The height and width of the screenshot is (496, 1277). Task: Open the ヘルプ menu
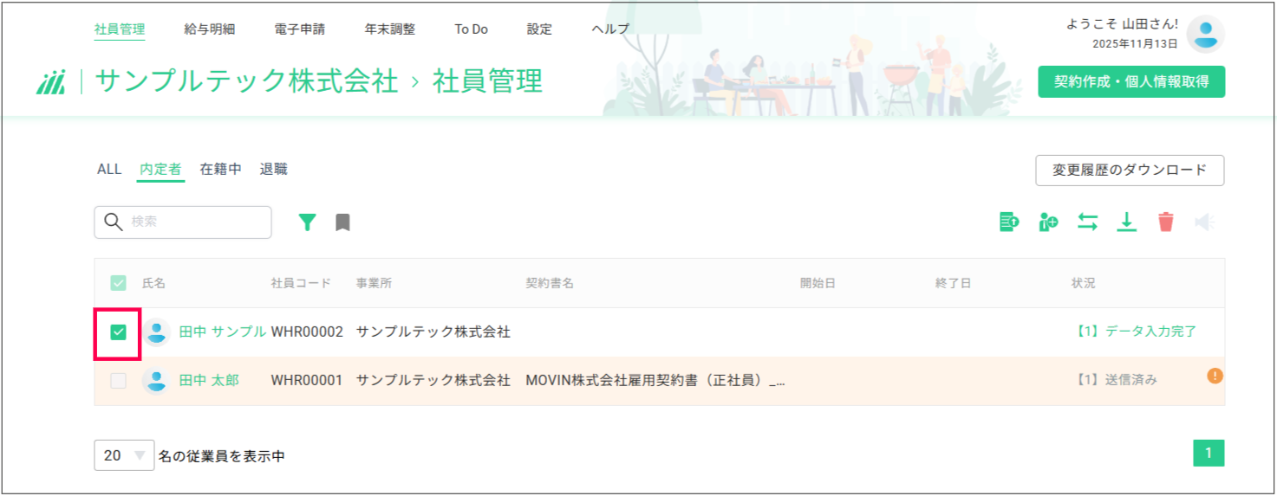(610, 29)
